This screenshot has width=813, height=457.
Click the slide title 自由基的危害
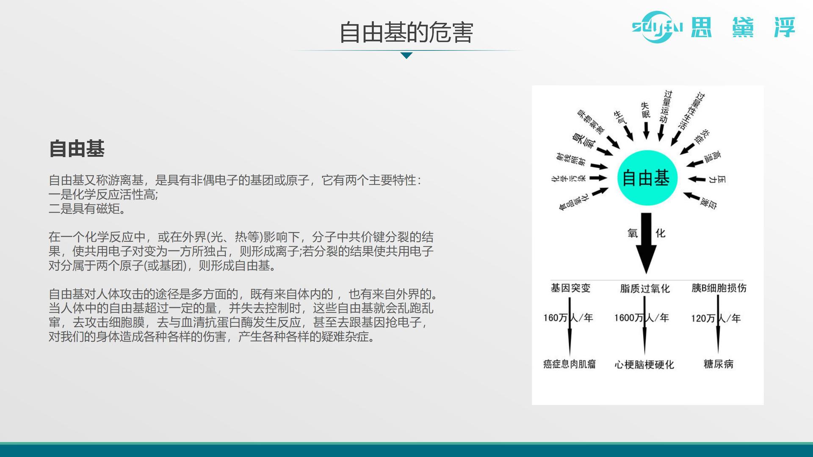[406, 33]
